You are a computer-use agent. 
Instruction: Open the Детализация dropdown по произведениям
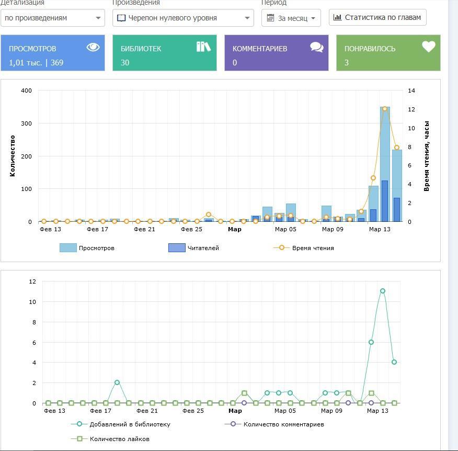pos(52,18)
